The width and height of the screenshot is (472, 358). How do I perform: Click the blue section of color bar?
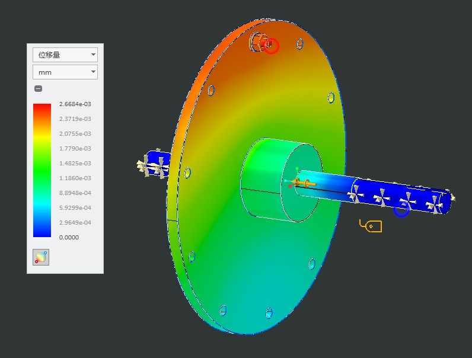point(42,228)
